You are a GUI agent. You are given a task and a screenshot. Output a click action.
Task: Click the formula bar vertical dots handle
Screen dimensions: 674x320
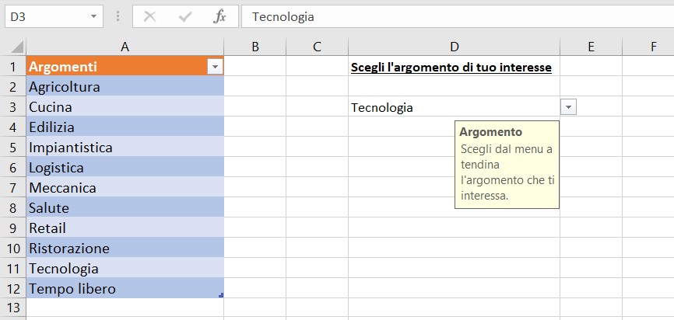118,16
